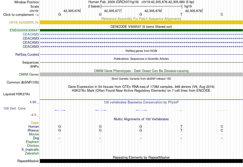Screen dimensions: 243x167
Task: Select the Zebrafish species label
Action: pyautogui.click(x=32, y=153)
